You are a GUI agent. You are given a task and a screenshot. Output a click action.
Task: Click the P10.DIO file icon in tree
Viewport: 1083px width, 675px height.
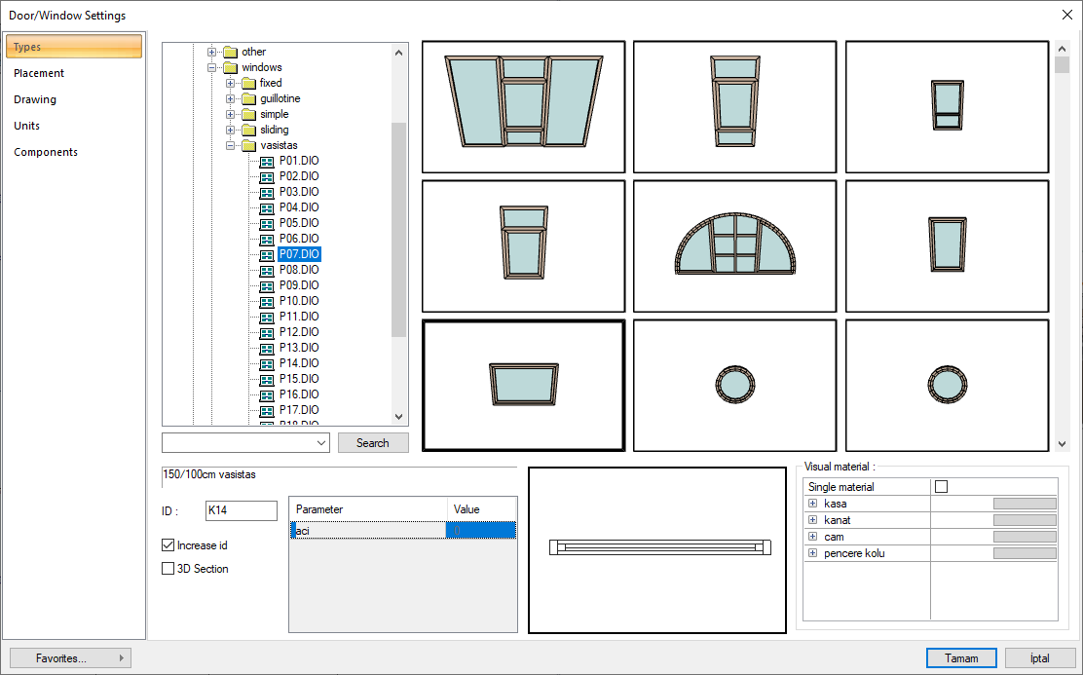[x=267, y=301]
